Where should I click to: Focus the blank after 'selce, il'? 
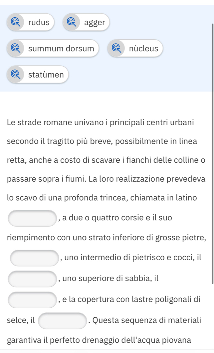62,320
